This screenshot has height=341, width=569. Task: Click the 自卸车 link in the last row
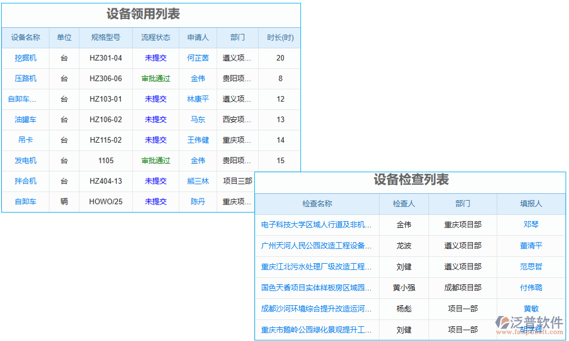[25, 202]
